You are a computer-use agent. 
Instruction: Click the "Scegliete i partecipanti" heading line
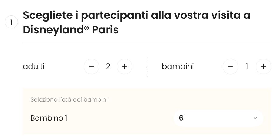coord(136,15)
